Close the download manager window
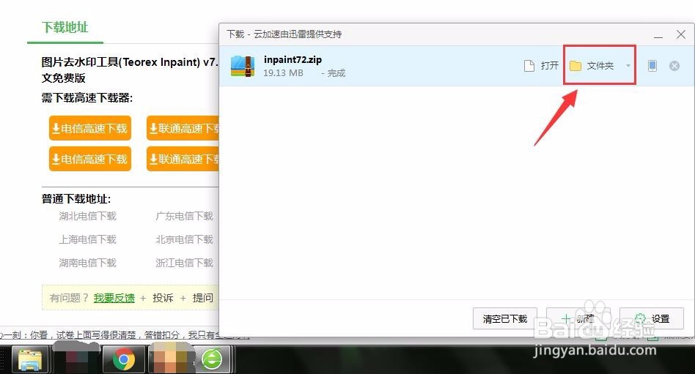The width and height of the screenshot is (695, 374). click(x=681, y=34)
